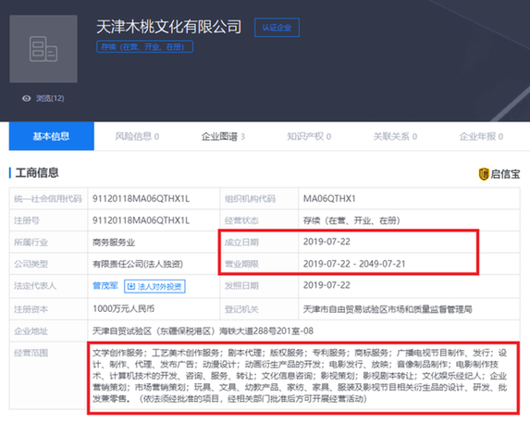The height and width of the screenshot is (424, 530).
Task: Click the 企业地址 label cell
Action: pos(48,330)
